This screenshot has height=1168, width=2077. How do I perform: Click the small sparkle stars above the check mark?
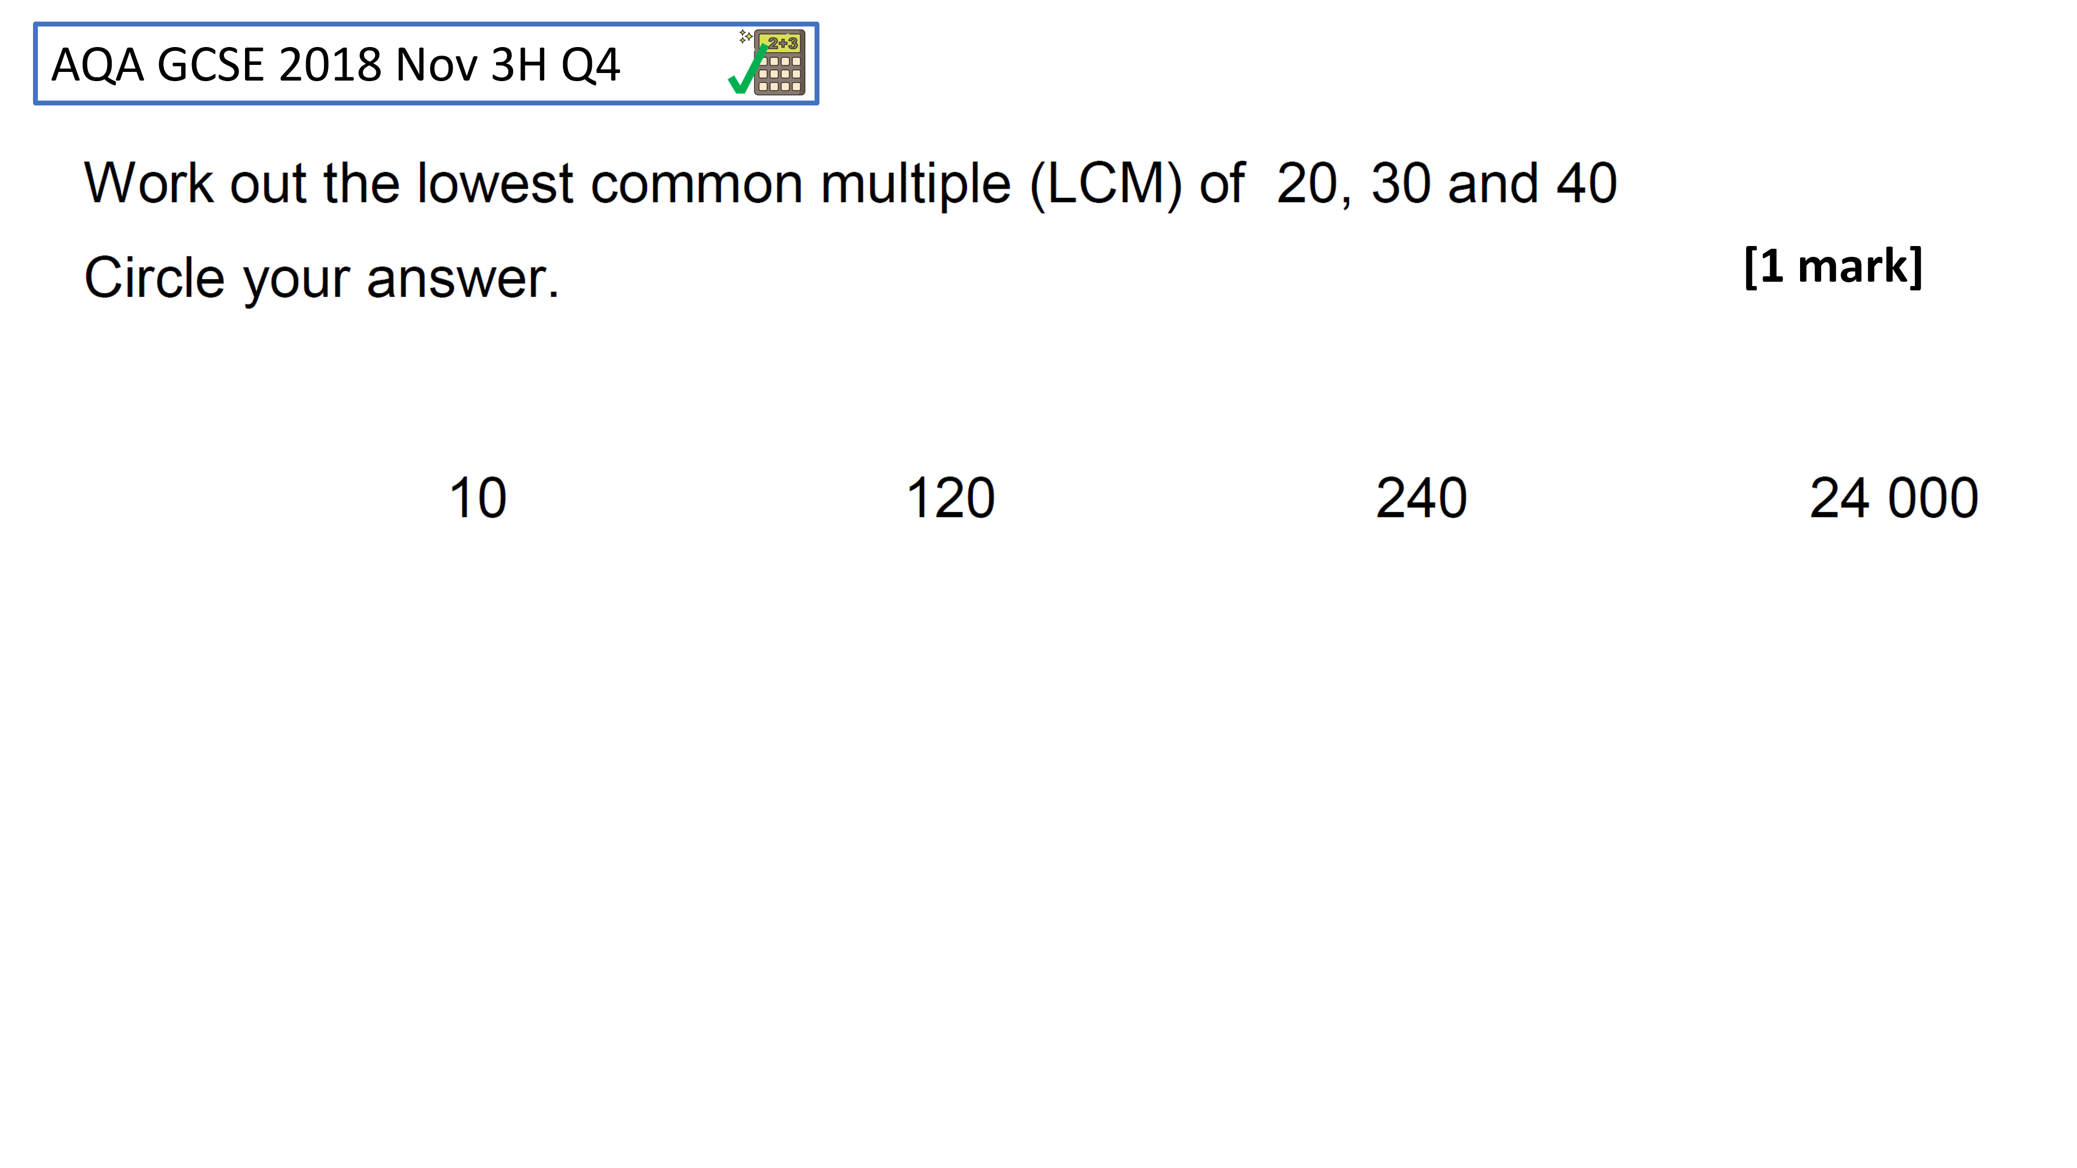pyautogui.click(x=746, y=36)
